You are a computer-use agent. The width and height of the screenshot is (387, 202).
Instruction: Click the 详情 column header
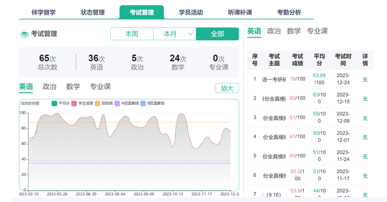coord(365,60)
